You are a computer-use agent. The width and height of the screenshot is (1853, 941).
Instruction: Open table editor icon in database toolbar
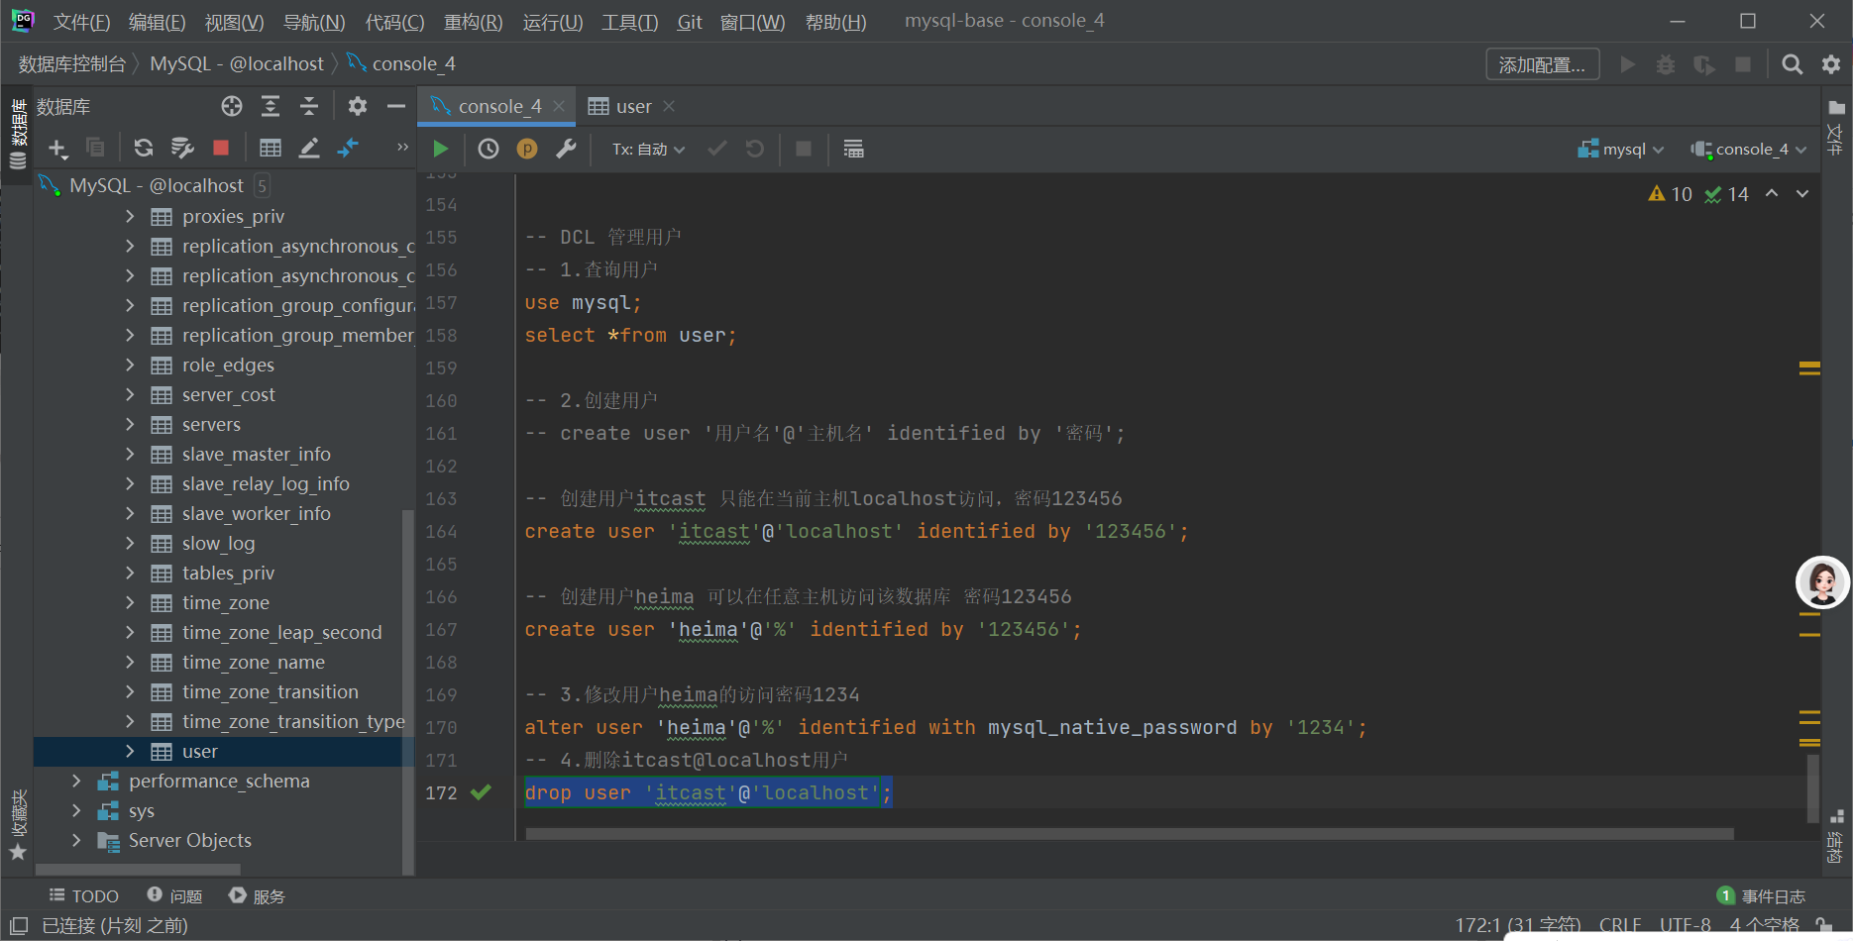[270, 148]
